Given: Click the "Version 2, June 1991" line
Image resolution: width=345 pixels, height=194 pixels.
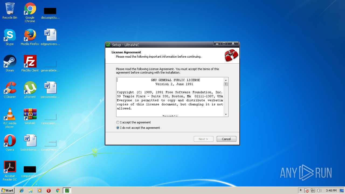Looking at the screenshot, I should click(174, 84).
